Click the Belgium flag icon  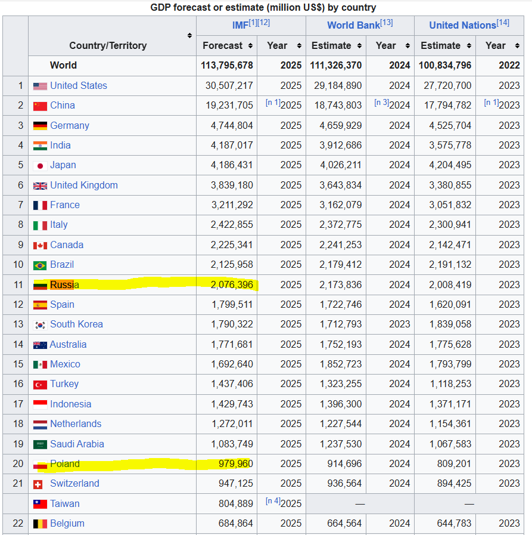[40, 524]
